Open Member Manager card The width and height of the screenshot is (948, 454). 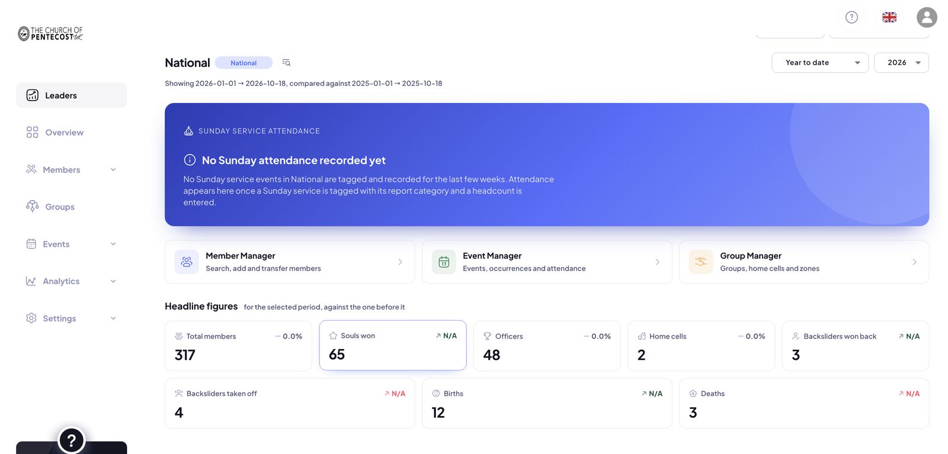click(290, 262)
